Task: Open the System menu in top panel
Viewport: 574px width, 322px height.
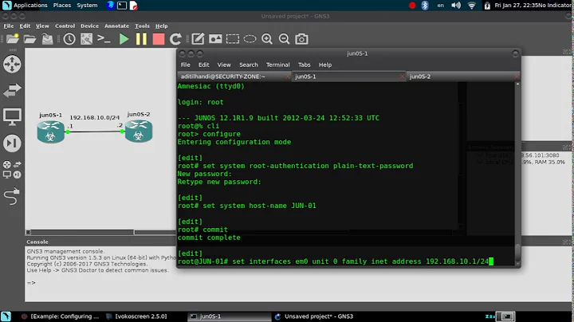Action: pyautogui.click(x=87, y=5)
